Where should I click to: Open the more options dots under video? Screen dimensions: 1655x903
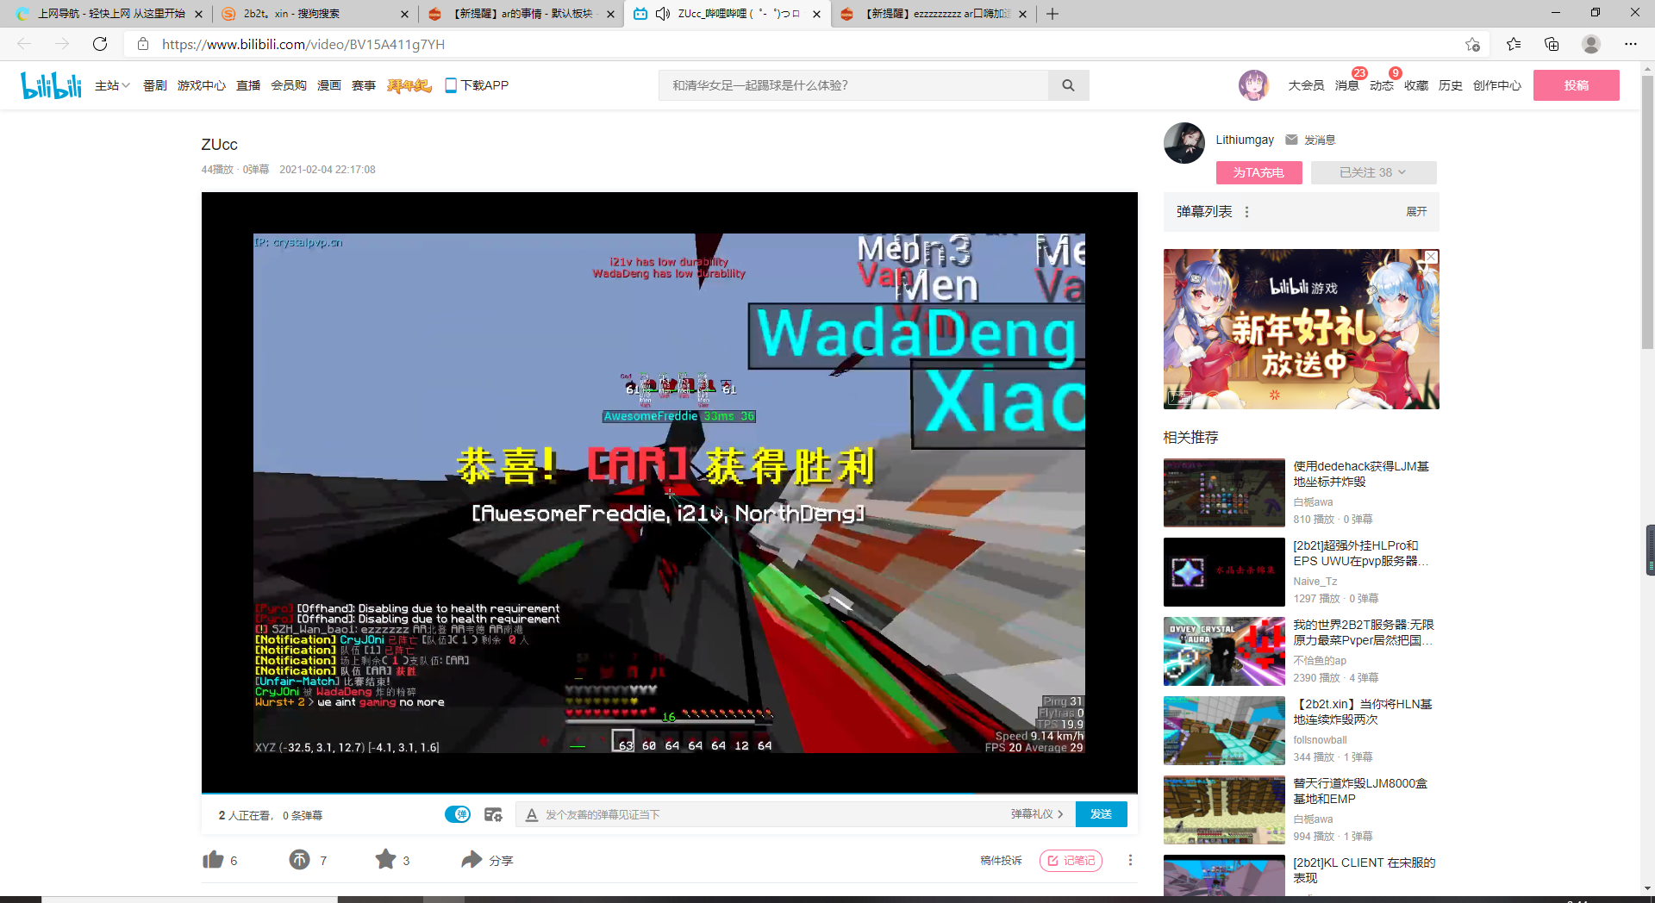[x=1130, y=860]
